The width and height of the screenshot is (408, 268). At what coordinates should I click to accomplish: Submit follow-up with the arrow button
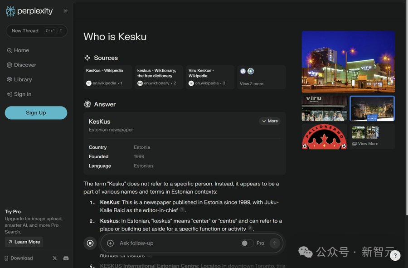tap(274, 244)
